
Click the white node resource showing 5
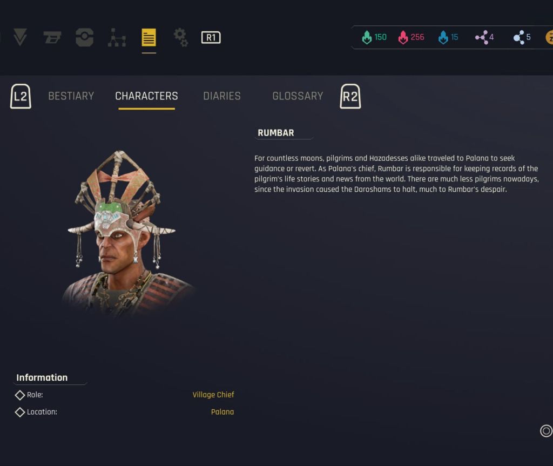(x=522, y=37)
